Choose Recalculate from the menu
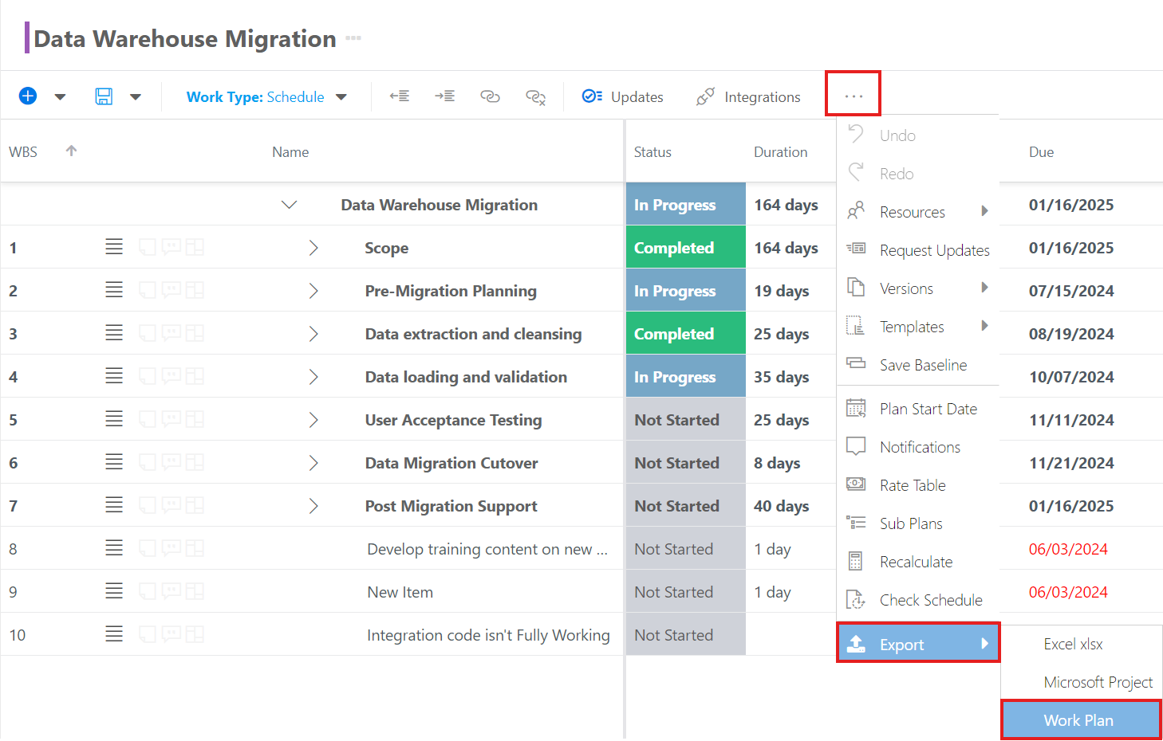 pos(917,562)
